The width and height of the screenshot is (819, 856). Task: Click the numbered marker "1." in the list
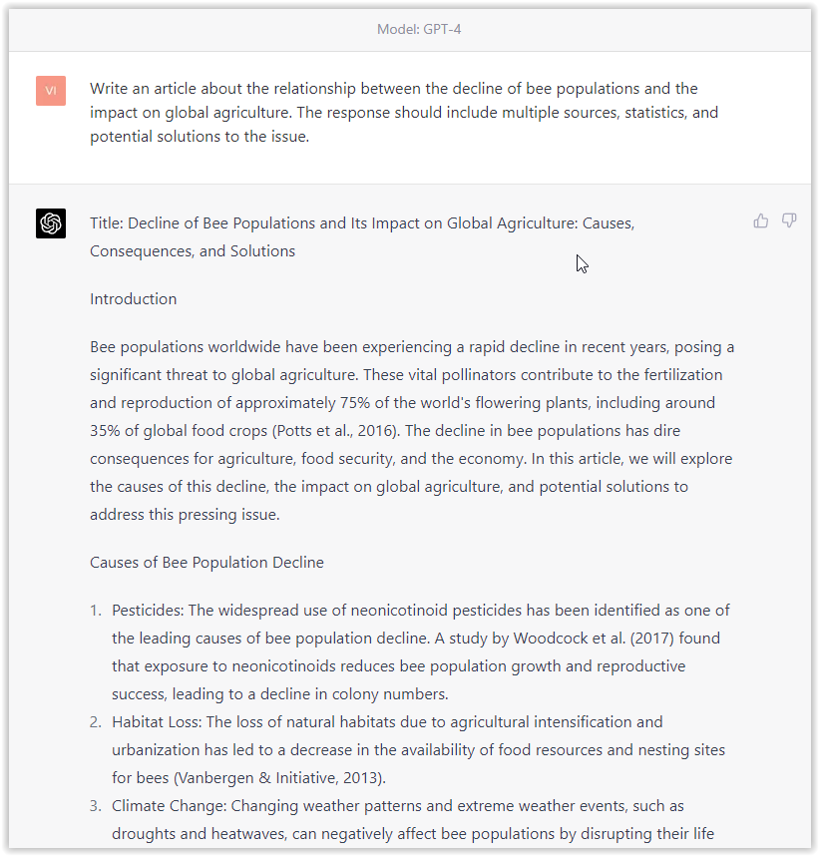coord(94,610)
